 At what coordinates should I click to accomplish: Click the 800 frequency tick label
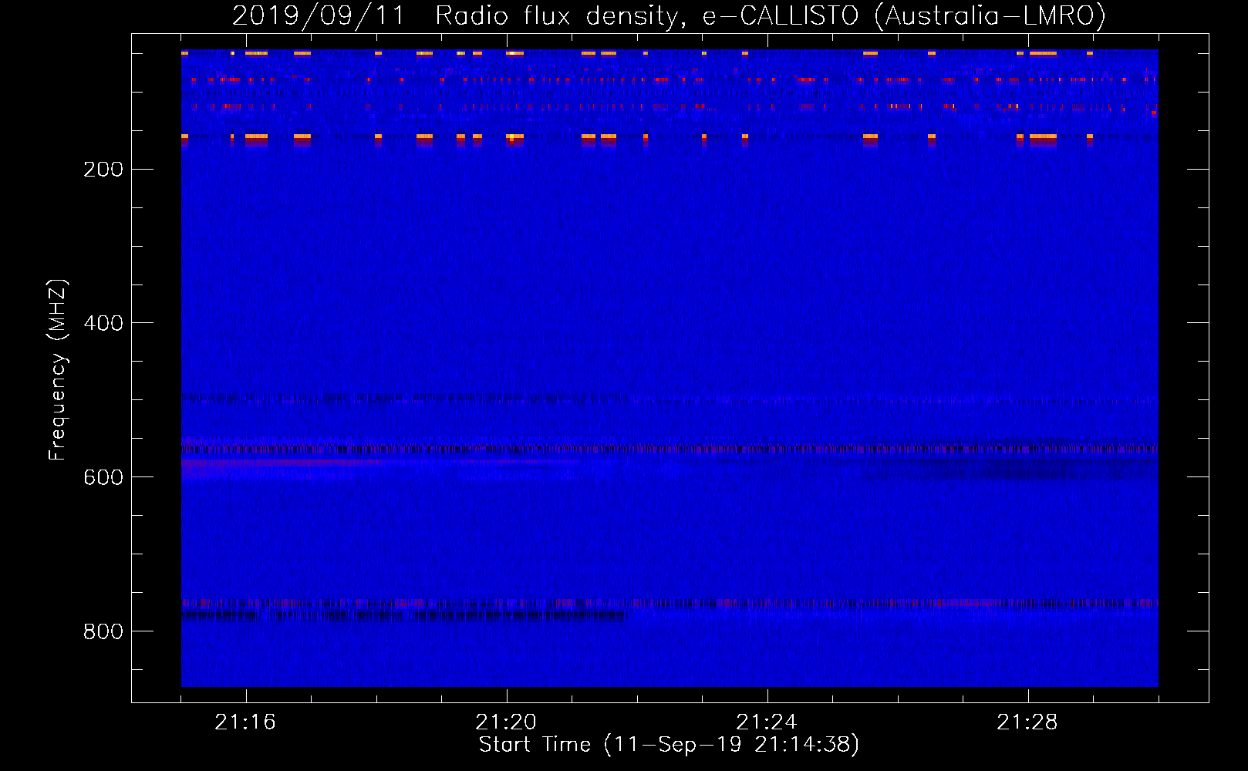pos(103,631)
